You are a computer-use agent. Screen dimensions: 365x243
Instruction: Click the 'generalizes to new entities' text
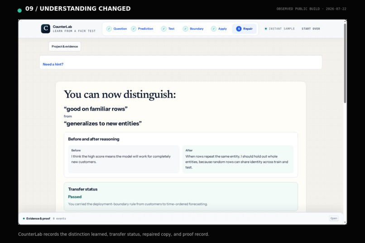coord(103,124)
